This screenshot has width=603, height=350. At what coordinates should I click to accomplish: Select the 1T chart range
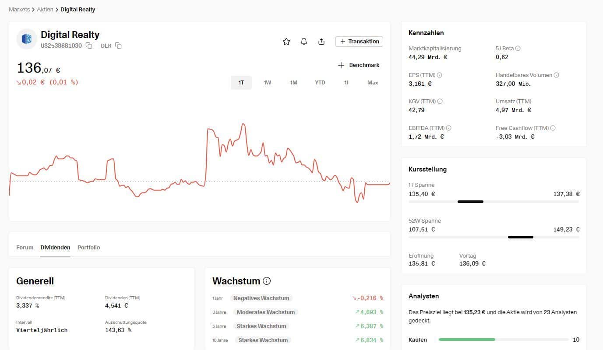pyautogui.click(x=241, y=83)
